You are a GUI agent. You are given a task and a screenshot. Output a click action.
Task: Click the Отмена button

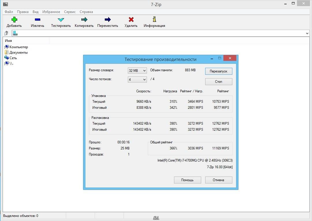pos(218,180)
